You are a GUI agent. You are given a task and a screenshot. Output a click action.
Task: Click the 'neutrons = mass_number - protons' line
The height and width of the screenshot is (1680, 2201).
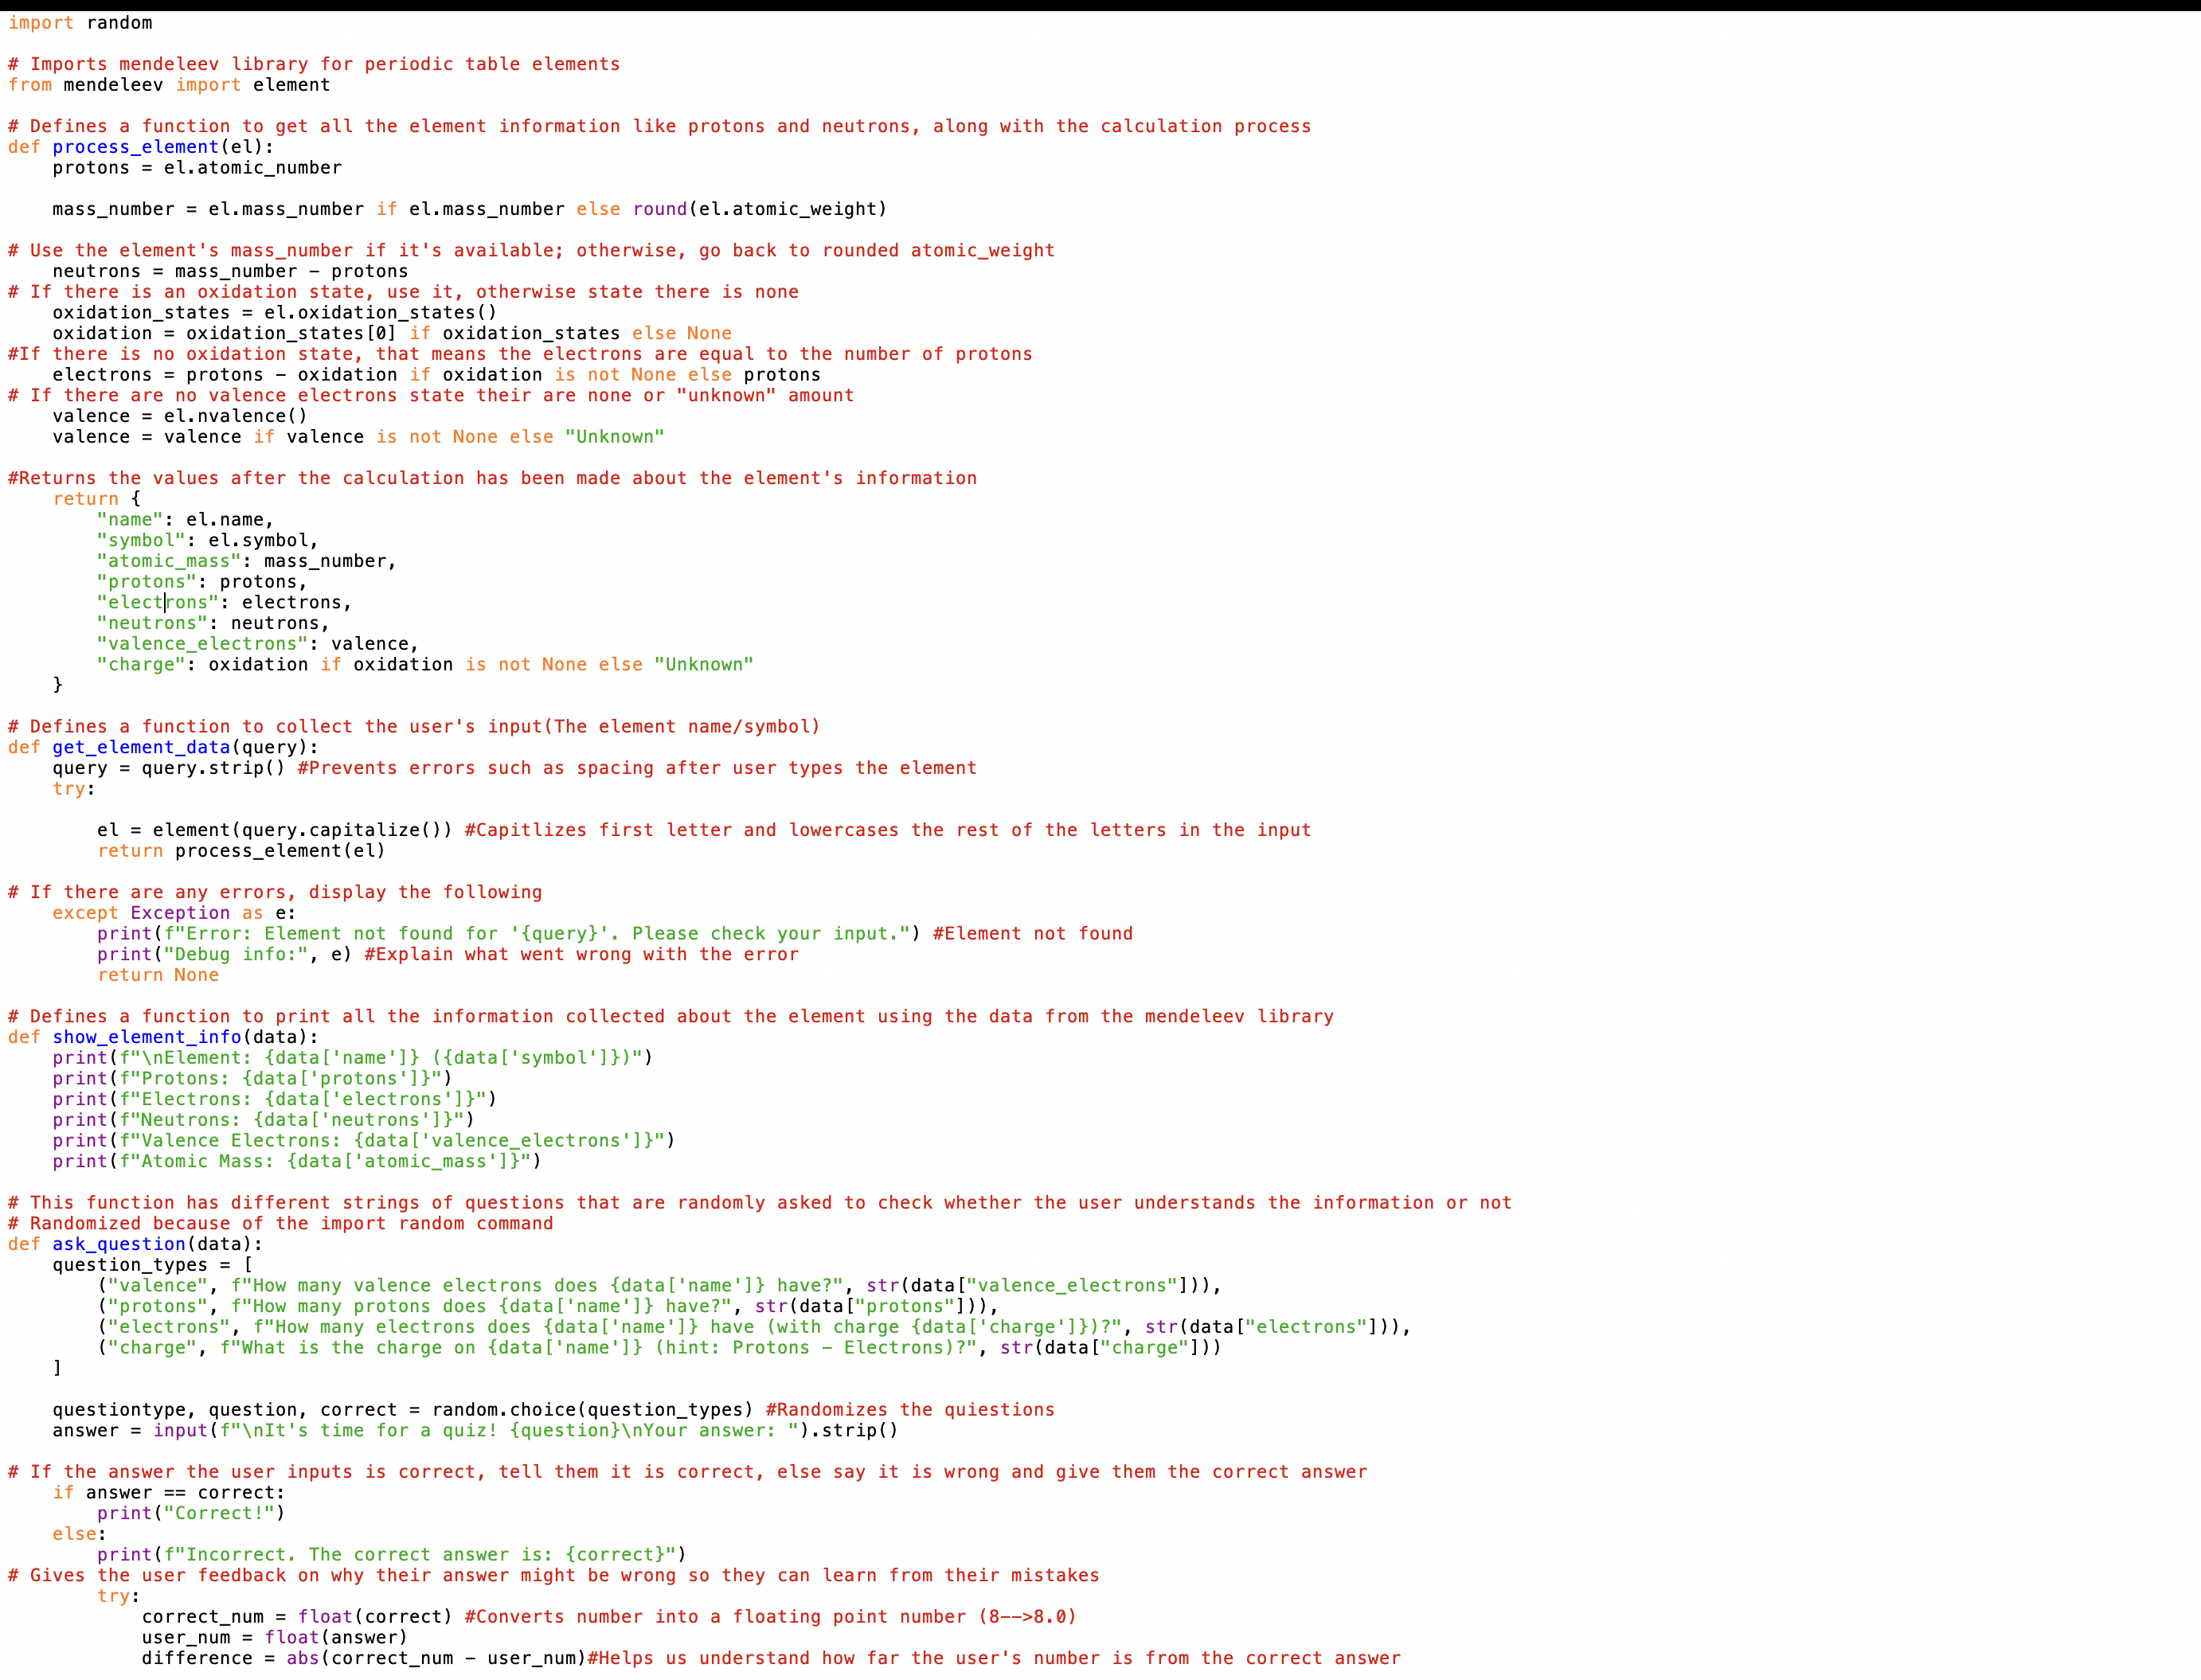pos(230,271)
